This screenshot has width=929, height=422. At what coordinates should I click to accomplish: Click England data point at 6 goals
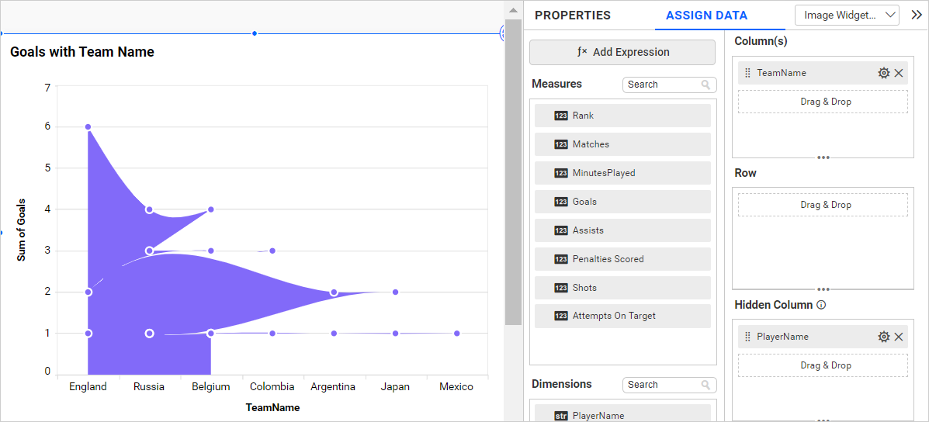pos(88,126)
